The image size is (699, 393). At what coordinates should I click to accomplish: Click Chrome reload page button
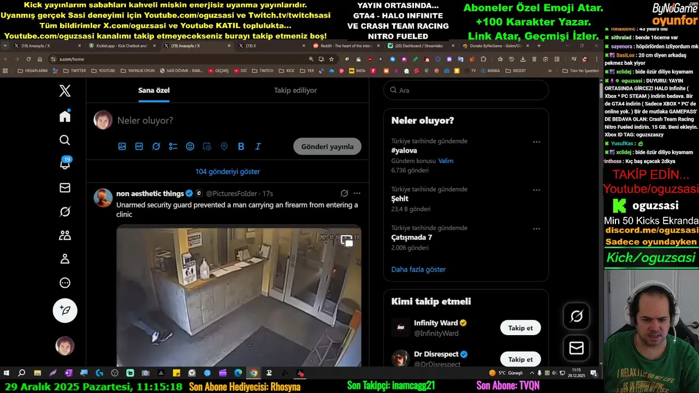[x=28, y=59]
